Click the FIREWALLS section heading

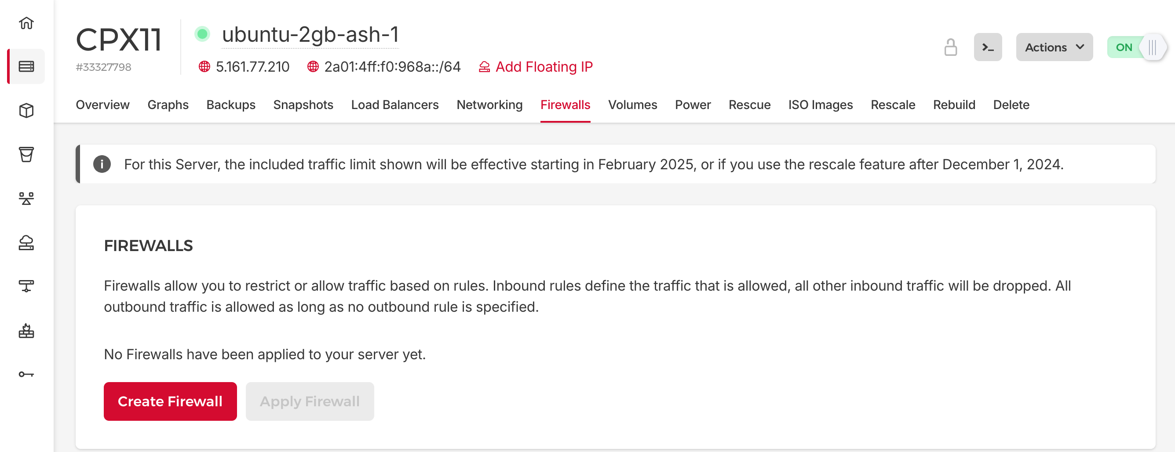[148, 246]
